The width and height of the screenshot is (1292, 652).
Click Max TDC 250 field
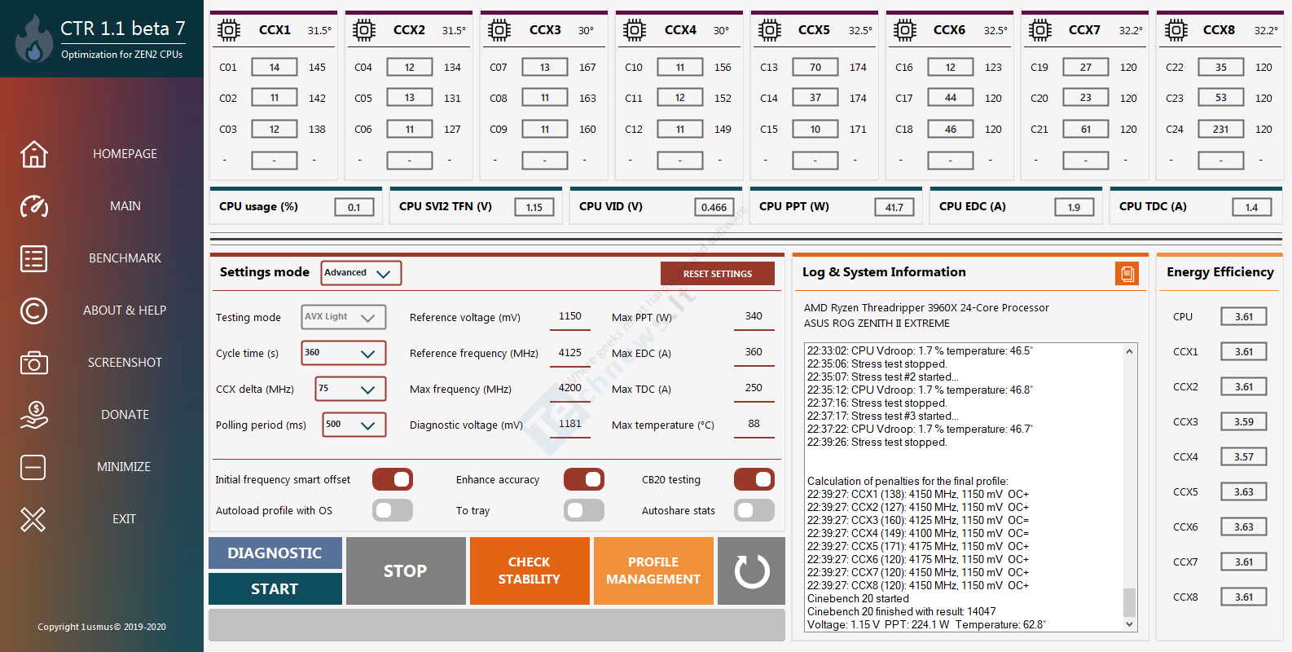[754, 388]
